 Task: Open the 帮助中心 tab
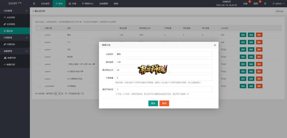87,4
